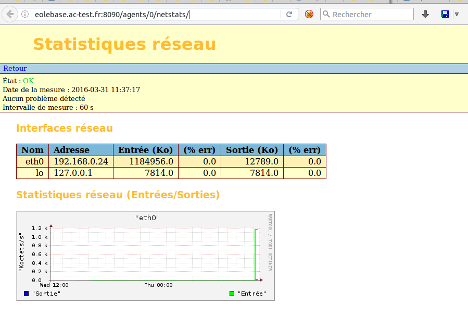This screenshot has width=468, height=331.
Task: Click the Retour link
Action: point(15,68)
